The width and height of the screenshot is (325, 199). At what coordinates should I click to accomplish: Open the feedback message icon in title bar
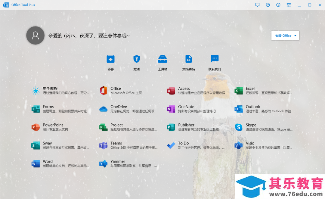coord(257,5)
